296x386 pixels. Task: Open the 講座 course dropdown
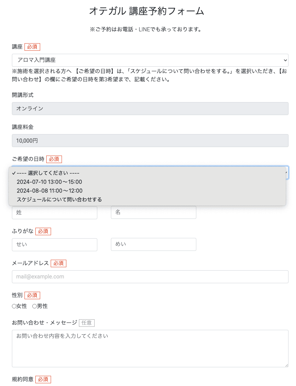click(150, 60)
